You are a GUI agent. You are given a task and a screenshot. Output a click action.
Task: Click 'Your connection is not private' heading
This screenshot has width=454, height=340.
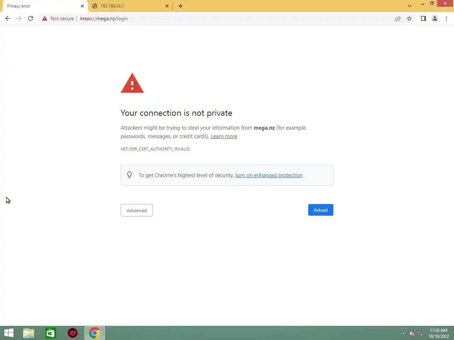(176, 113)
